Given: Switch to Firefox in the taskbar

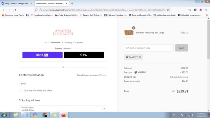Looking at the screenshot, I should point(64,115).
